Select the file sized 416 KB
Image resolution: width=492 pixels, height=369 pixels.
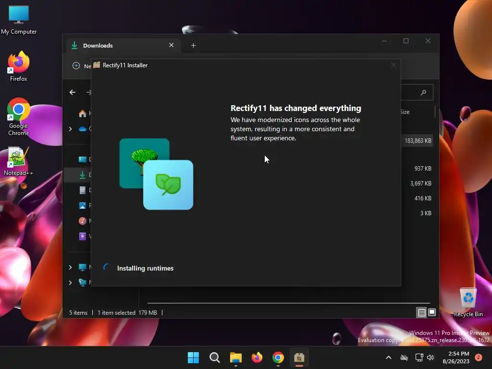(423, 198)
